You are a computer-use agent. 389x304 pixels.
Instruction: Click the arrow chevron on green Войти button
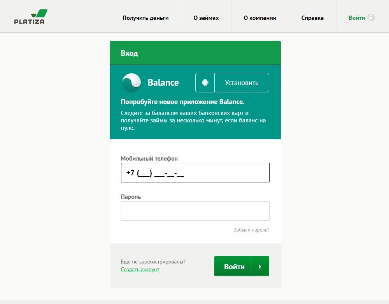point(260,267)
